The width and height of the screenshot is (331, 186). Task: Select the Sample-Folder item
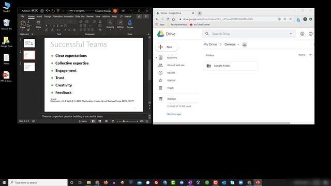tap(230, 66)
